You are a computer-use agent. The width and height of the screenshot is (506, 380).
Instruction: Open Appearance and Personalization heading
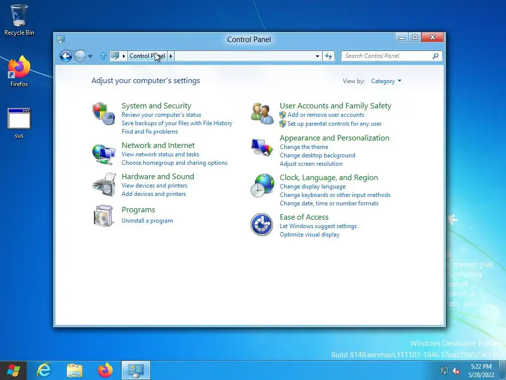pyautogui.click(x=335, y=138)
